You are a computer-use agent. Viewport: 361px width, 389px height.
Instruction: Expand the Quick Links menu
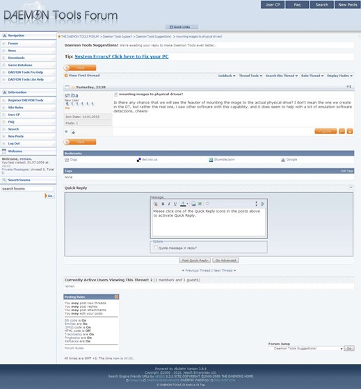[x=182, y=27]
